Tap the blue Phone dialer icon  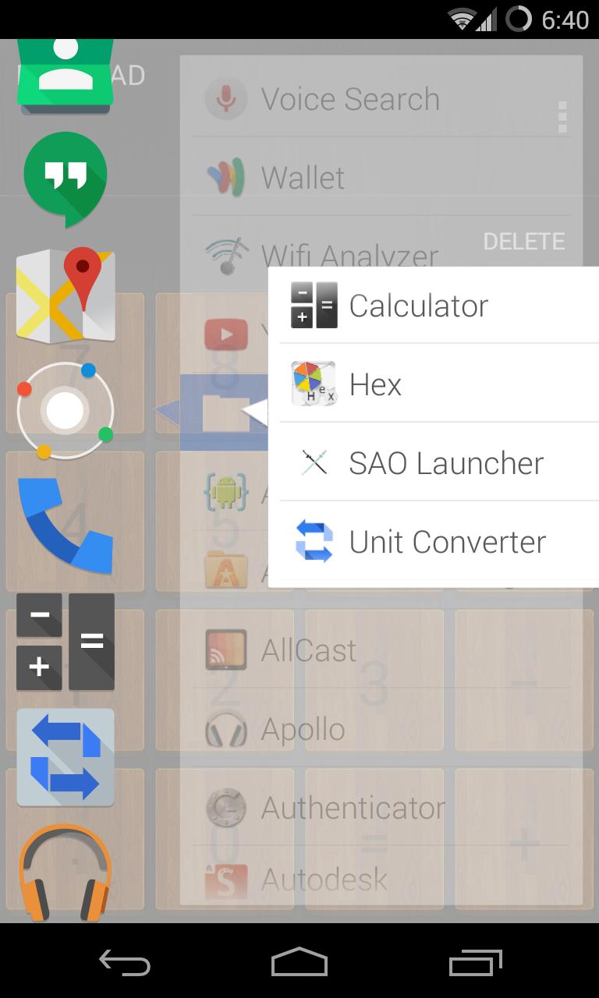click(x=66, y=525)
